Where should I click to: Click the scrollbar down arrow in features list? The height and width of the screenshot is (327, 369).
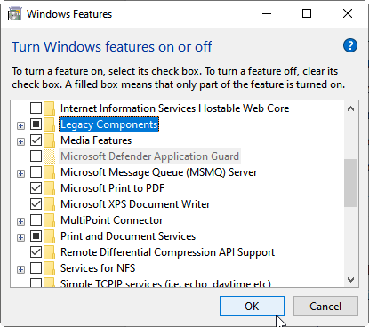click(351, 280)
